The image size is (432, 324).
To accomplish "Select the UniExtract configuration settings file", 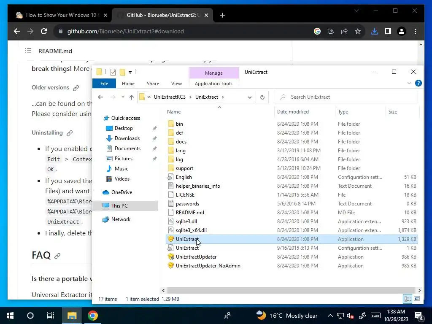I will point(187,248).
